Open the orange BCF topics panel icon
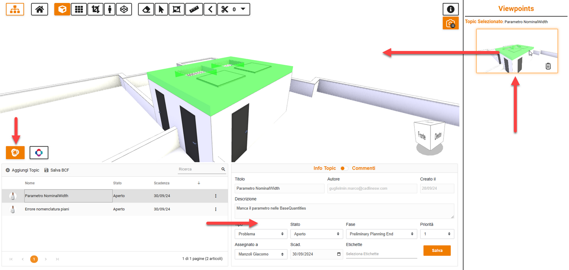Image resolution: width=569 pixels, height=270 pixels. (15, 152)
